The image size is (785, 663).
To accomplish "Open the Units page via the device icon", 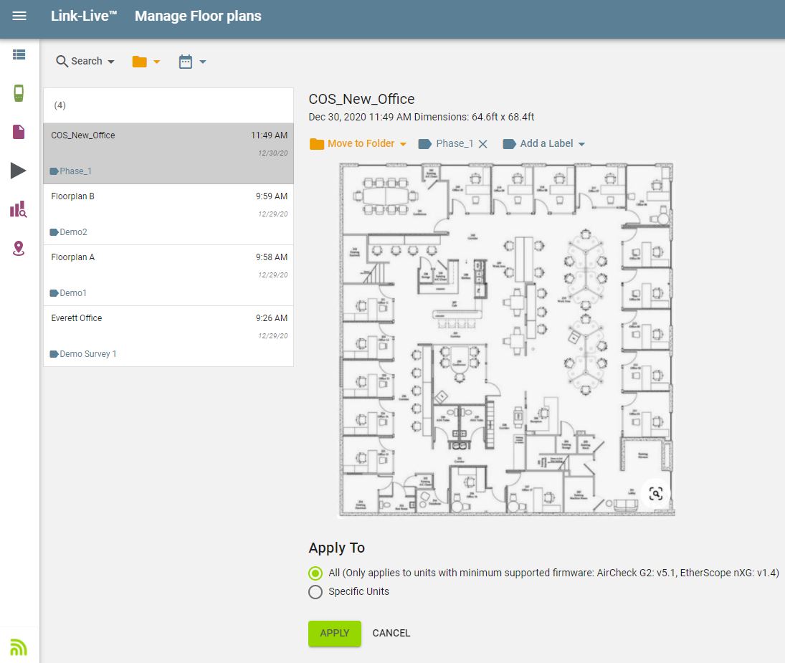I will (19, 92).
